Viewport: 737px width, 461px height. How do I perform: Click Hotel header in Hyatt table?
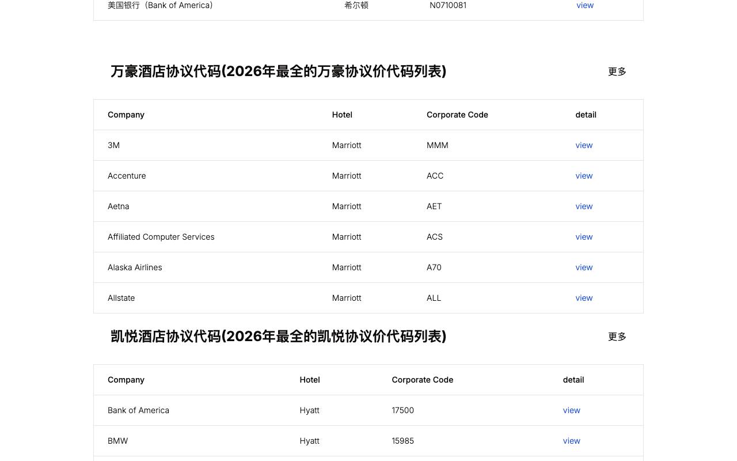click(310, 380)
